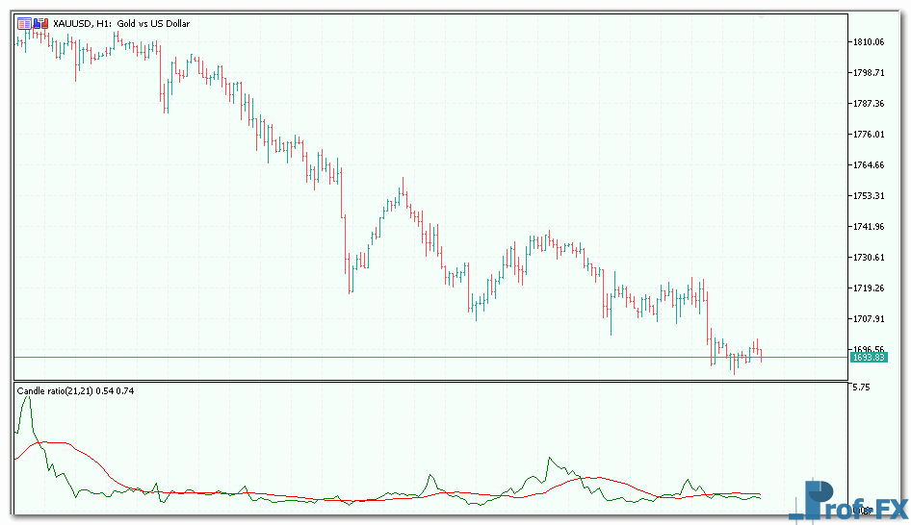Click the 1787.36 price scale label
This screenshot has width=911, height=525.
coord(868,104)
